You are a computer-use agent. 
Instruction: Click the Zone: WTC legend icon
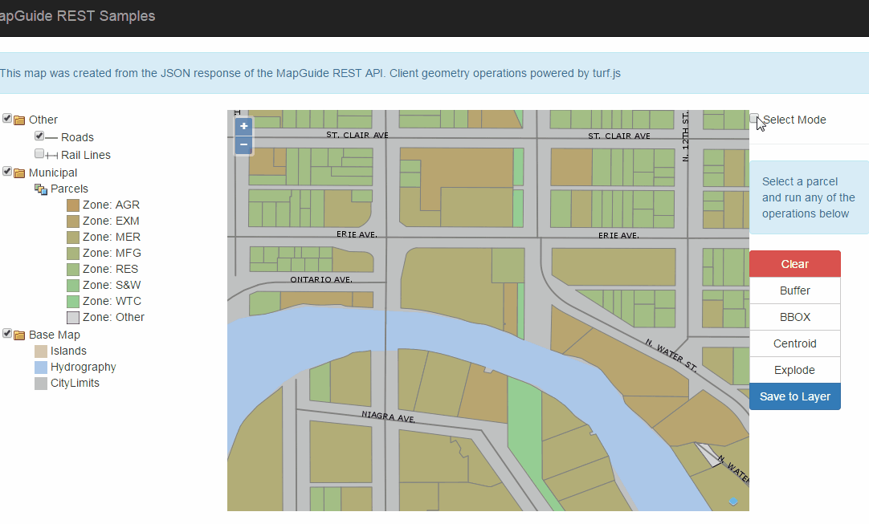click(73, 300)
